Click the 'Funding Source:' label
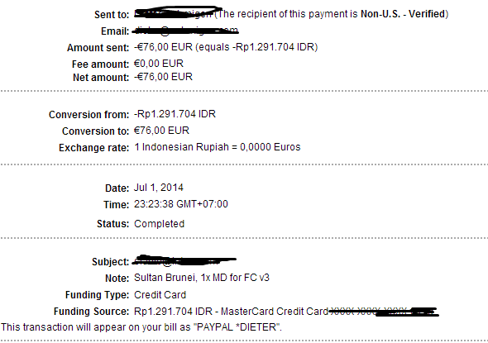 [91, 312]
